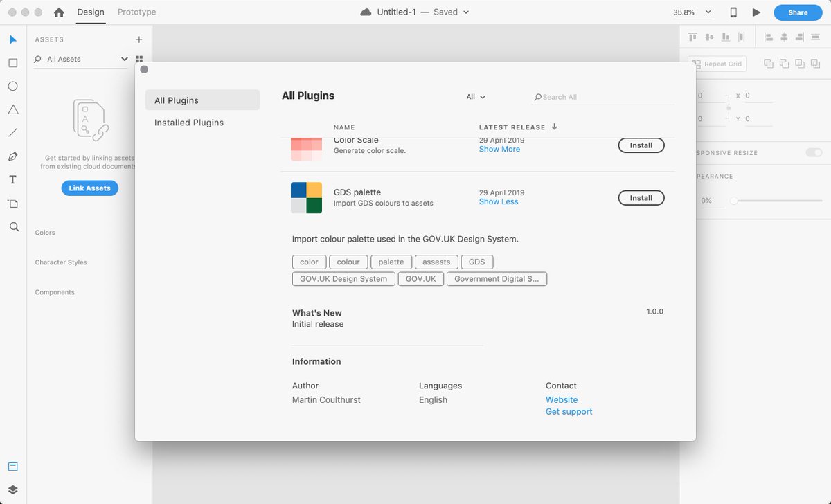Click the 'GOV.UK' tag

tap(421, 279)
